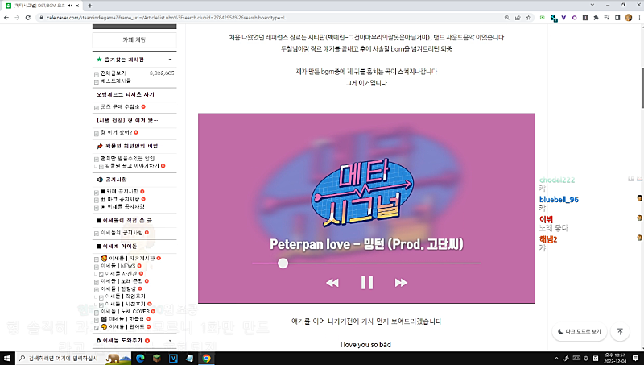Image resolution: width=644 pixels, height=365 pixels.
Task: Open 이세돌 공지사항 board under 공지사항
Action: (x=123, y=207)
